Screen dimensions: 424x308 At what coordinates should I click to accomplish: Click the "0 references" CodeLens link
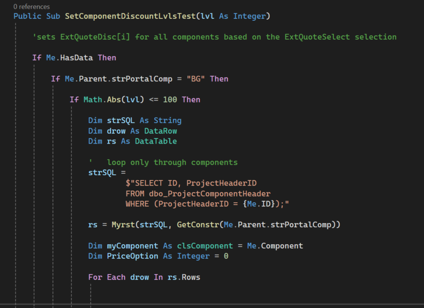[x=32, y=7]
